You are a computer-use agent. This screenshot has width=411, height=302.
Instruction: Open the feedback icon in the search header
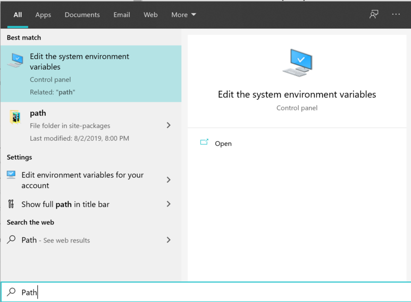(x=374, y=14)
